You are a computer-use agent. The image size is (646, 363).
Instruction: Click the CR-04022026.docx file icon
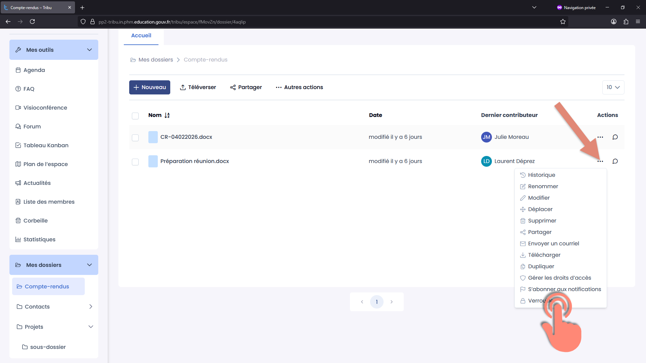pyautogui.click(x=153, y=137)
